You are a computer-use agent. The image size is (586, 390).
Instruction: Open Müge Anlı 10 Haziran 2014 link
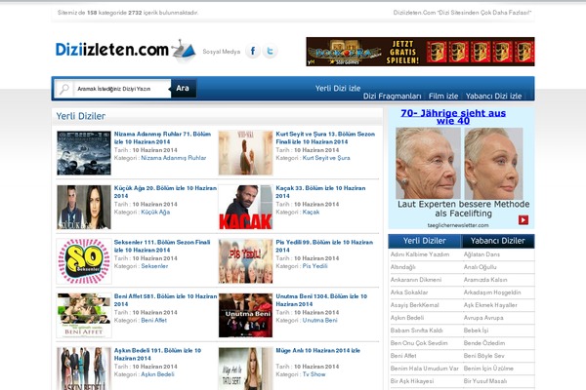tap(318, 350)
